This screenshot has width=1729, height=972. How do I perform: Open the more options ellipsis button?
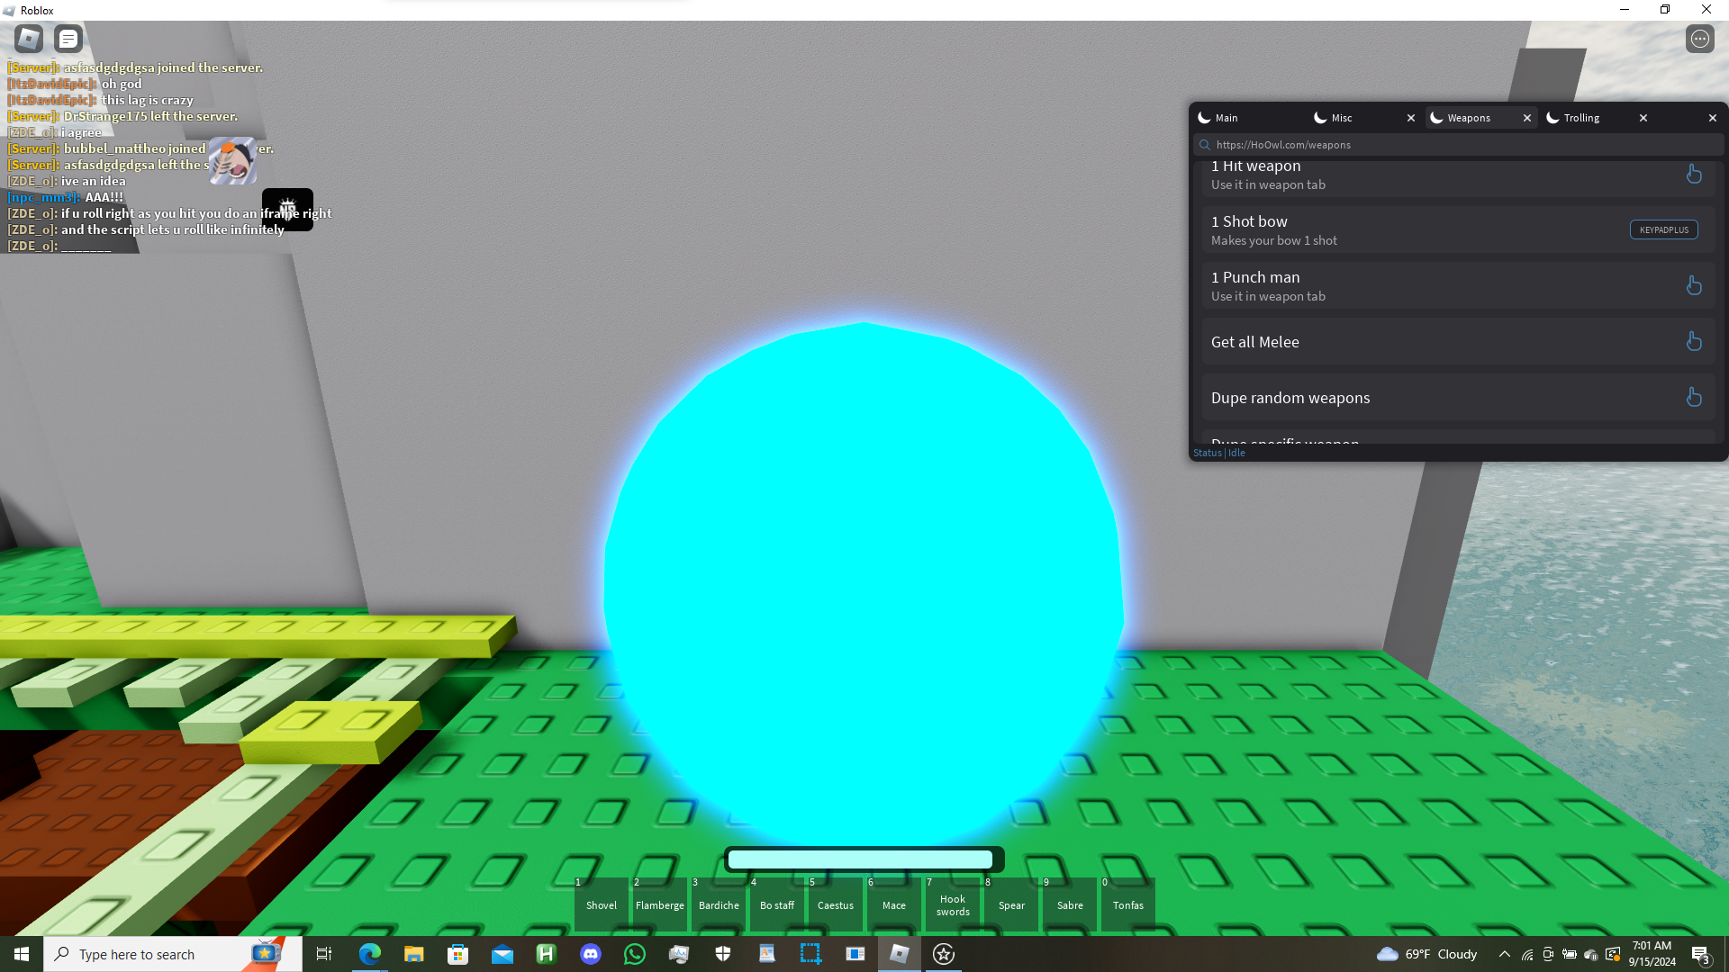tap(1699, 39)
